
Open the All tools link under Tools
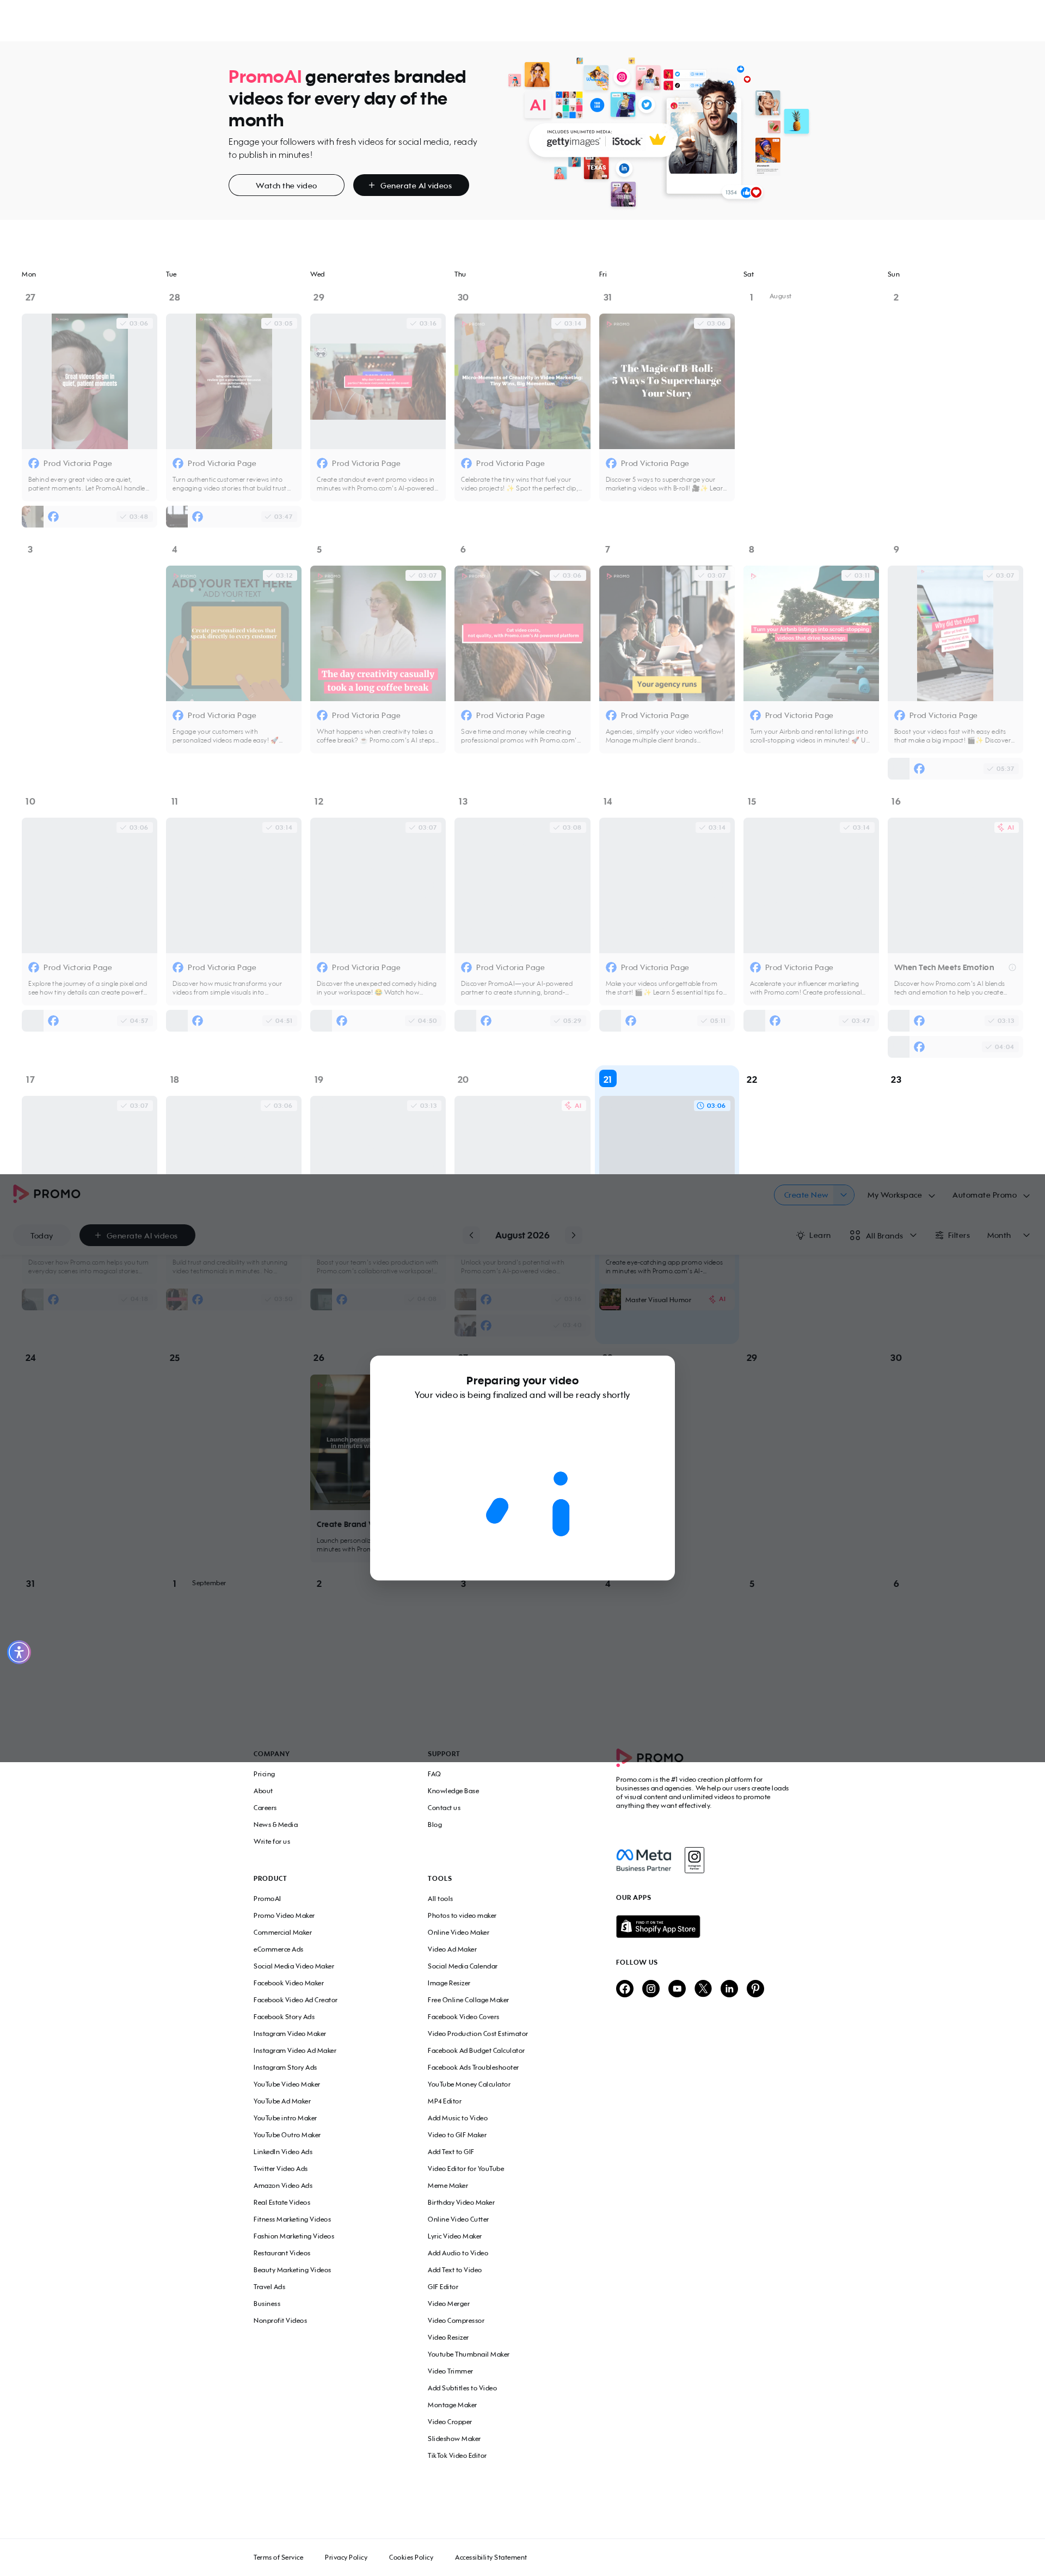coord(440,1898)
